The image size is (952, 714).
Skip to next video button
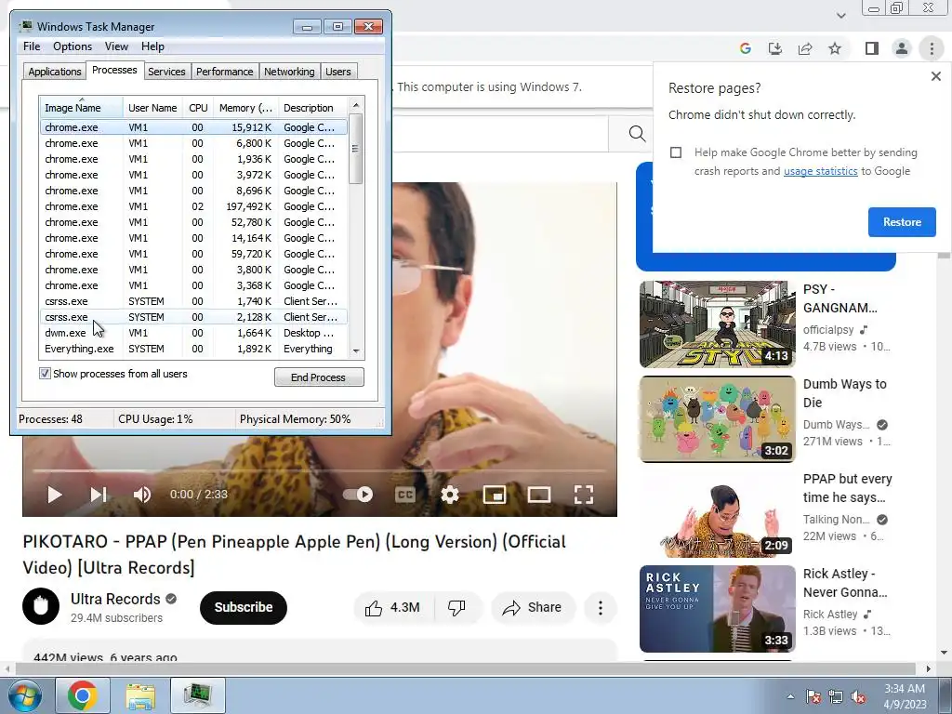[99, 495]
